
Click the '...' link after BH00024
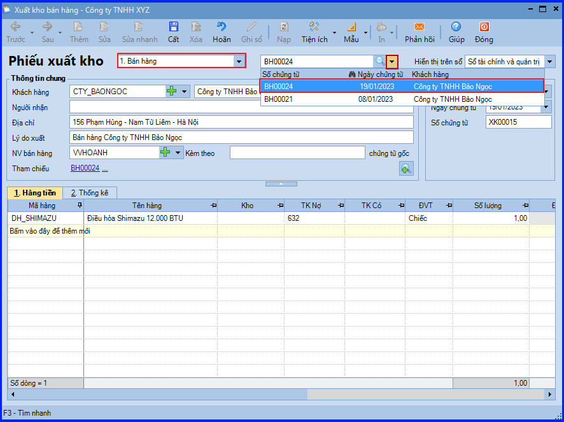point(104,168)
